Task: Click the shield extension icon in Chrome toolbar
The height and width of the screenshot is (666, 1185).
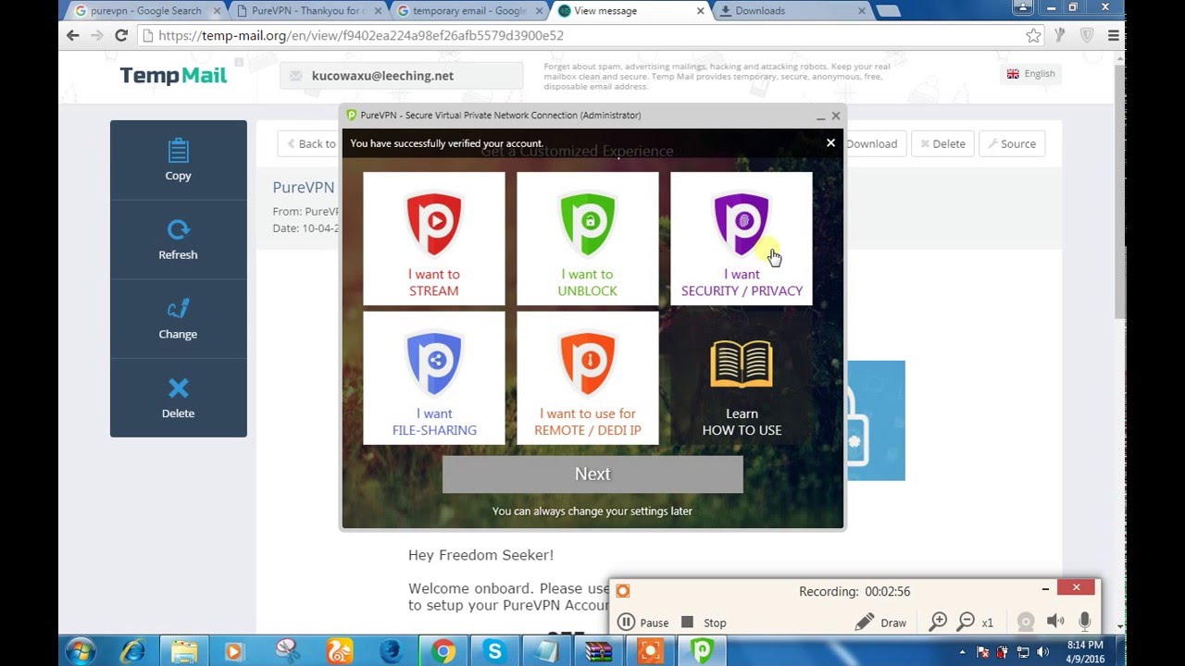Action: click(1087, 35)
